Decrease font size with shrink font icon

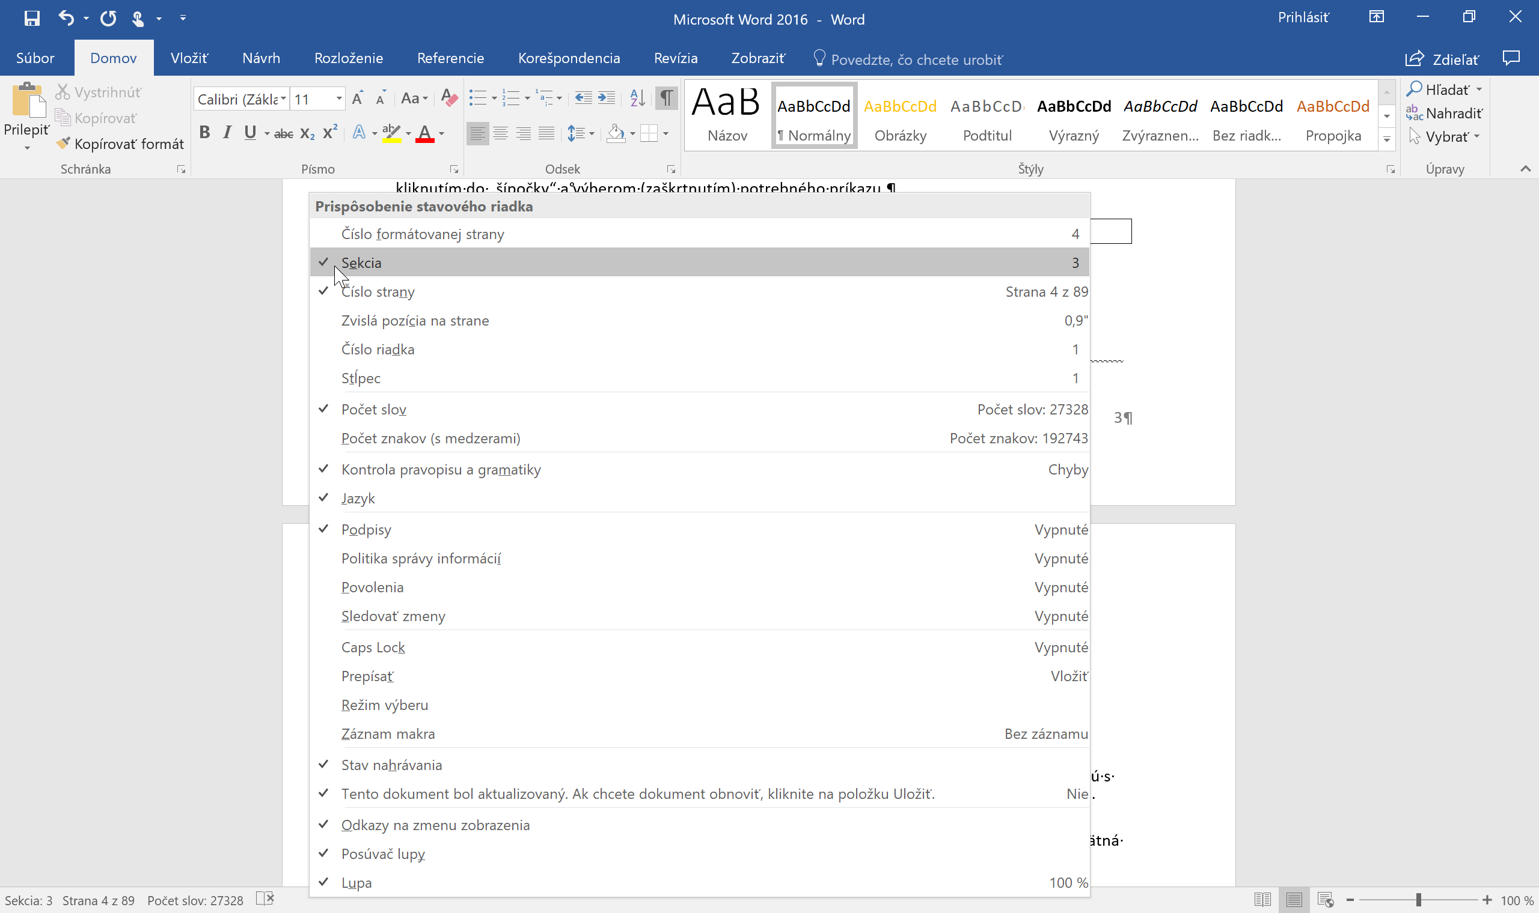381,99
